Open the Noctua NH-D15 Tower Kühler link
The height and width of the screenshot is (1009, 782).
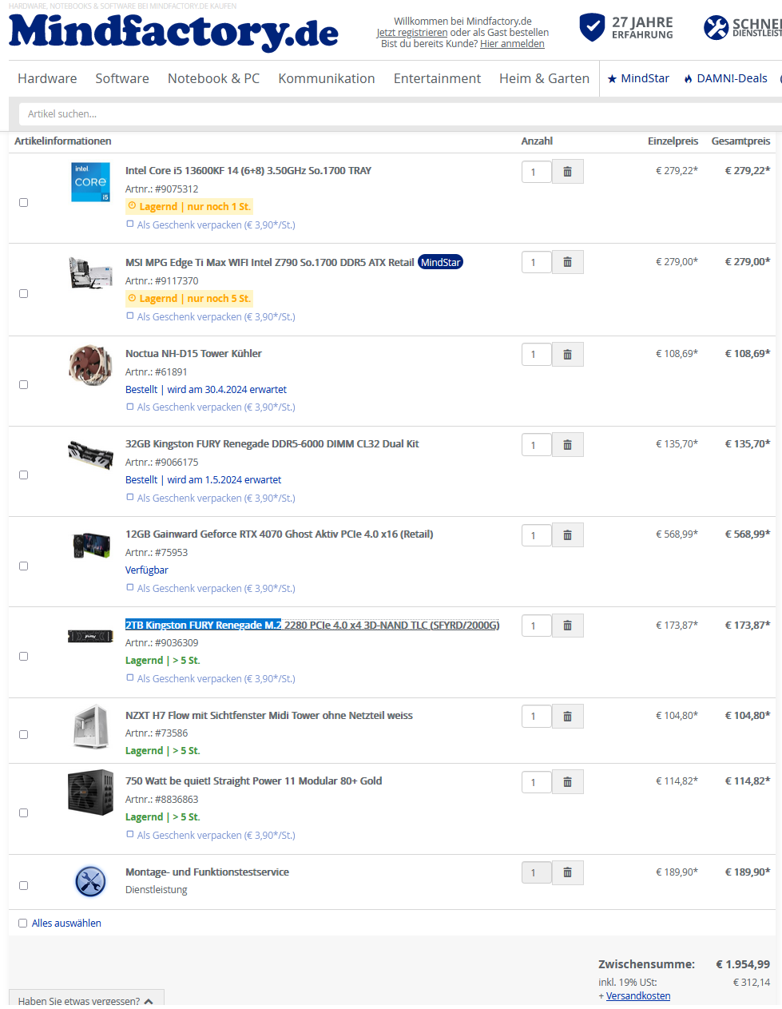pos(193,354)
